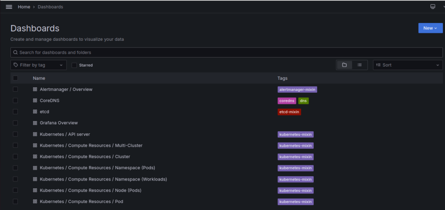This screenshot has height=210, width=445.
Task: Click the Tags column header
Action: click(x=282, y=78)
